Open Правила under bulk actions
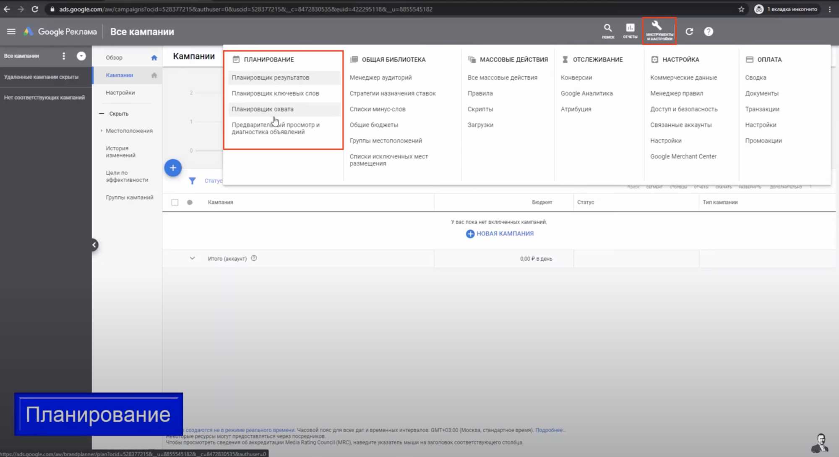The width and height of the screenshot is (839, 457). click(x=480, y=93)
